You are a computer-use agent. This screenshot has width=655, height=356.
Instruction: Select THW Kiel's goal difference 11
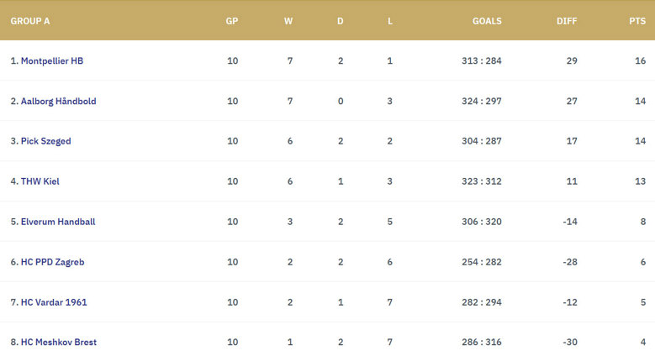(x=572, y=181)
